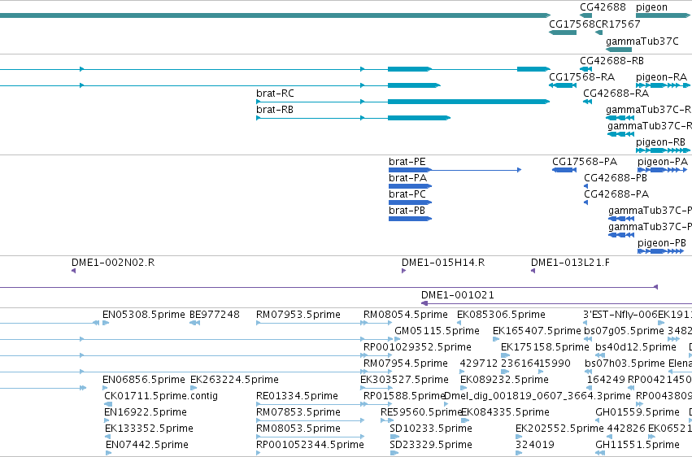Click the pigeon gene feature
Image resolution: width=692 pixels, height=457 pixels.
663,16
